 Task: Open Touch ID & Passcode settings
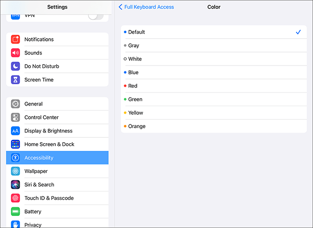pyautogui.click(x=57, y=198)
